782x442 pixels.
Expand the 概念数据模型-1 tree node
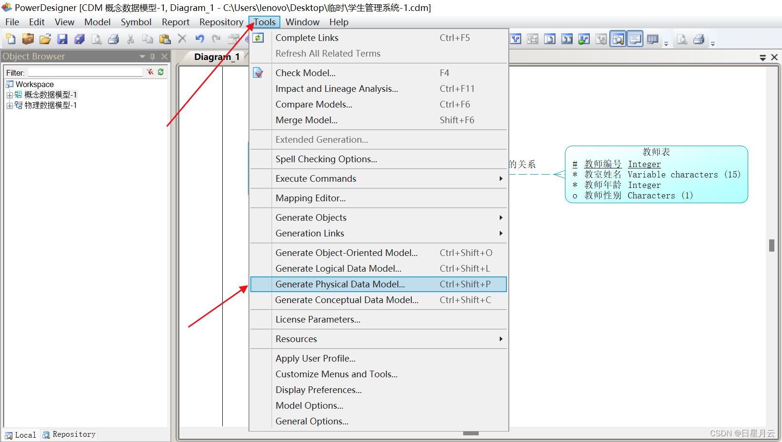[x=10, y=95]
